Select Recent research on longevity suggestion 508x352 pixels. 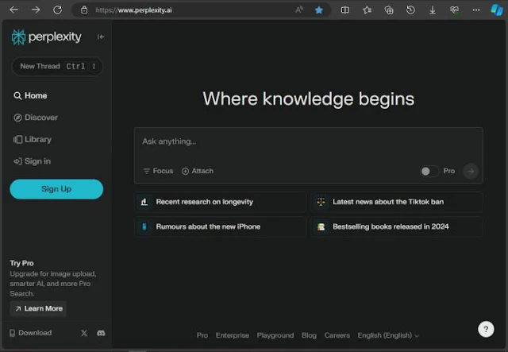[221, 202]
